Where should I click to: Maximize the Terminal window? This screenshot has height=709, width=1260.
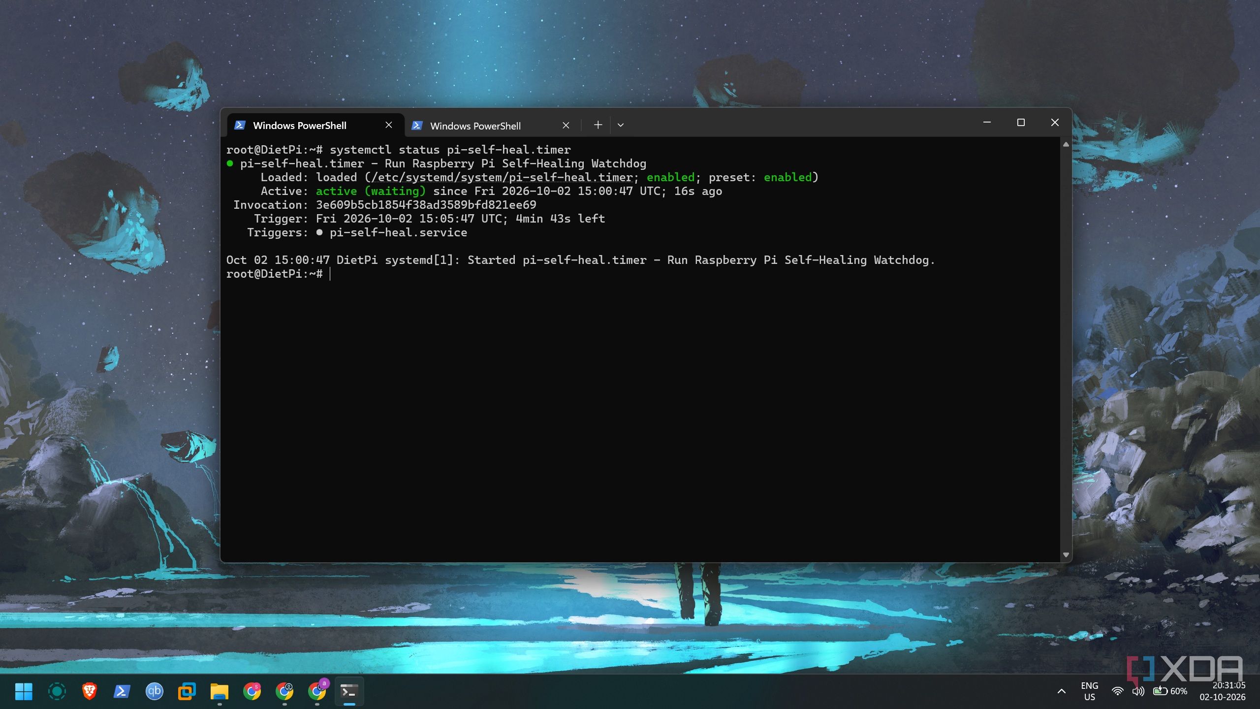pyautogui.click(x=1021, y=122)
